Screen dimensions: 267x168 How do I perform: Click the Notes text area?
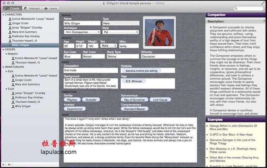[130, 140]
